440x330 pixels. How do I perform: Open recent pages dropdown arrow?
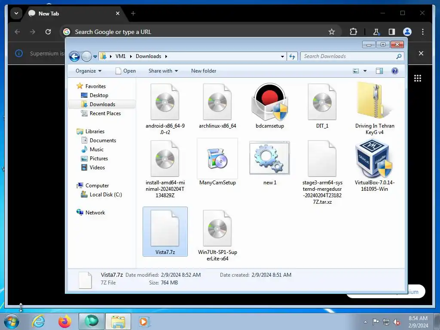(x=95, y=56)
